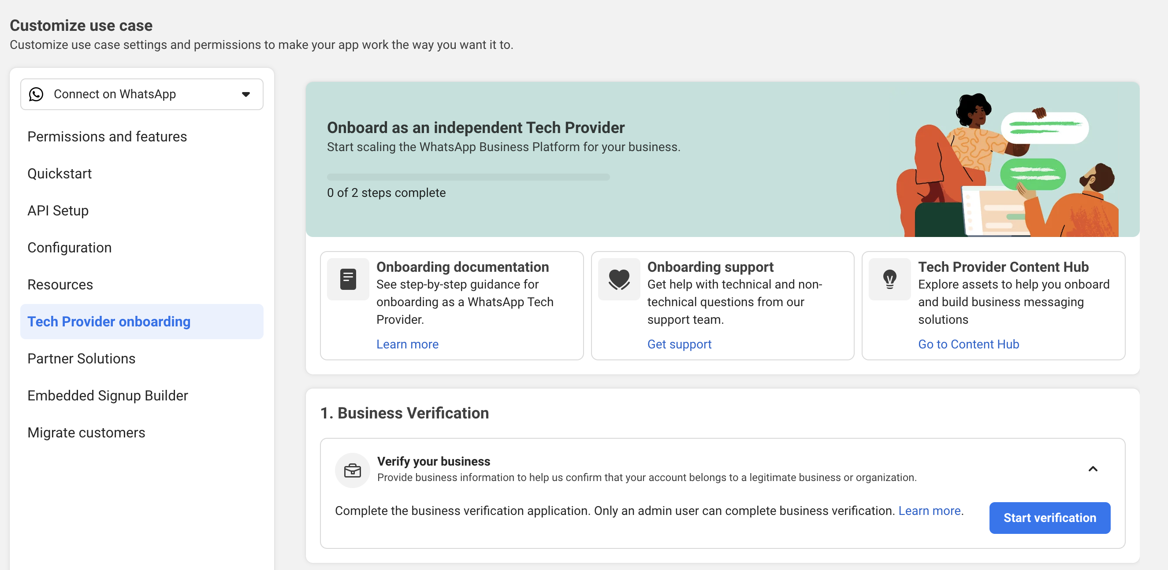Click the Verify your business briefcase icon
This screenshot has height=570, width=1168.
pos(352,470)
